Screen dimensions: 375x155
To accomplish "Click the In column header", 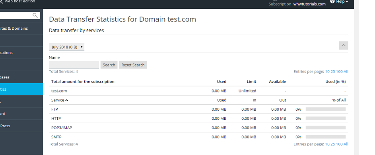I will click(x=255, y=100).
